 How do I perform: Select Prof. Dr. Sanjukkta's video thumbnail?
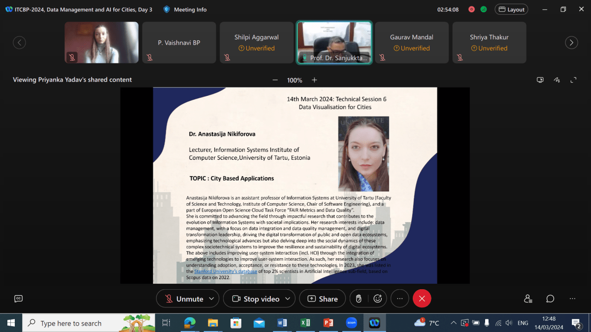[334, 42]
